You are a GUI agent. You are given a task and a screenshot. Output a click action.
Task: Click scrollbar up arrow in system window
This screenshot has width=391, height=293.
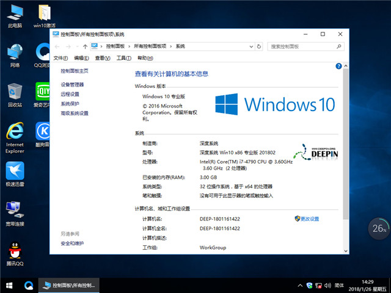pos(346,66)
